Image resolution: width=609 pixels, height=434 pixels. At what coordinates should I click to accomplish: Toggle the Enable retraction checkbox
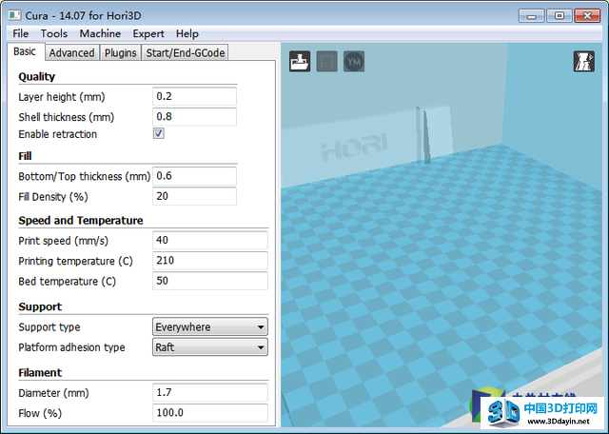(159, 133)
